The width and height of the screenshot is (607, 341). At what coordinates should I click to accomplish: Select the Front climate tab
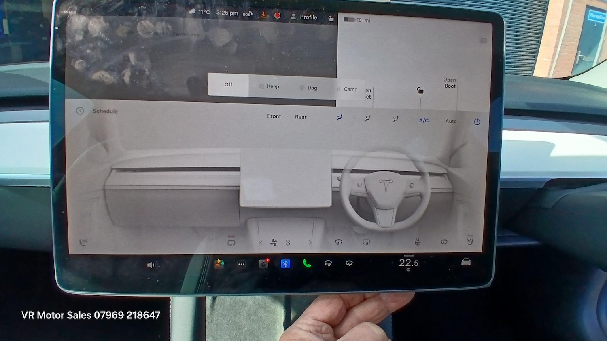(x=274, y=116)
